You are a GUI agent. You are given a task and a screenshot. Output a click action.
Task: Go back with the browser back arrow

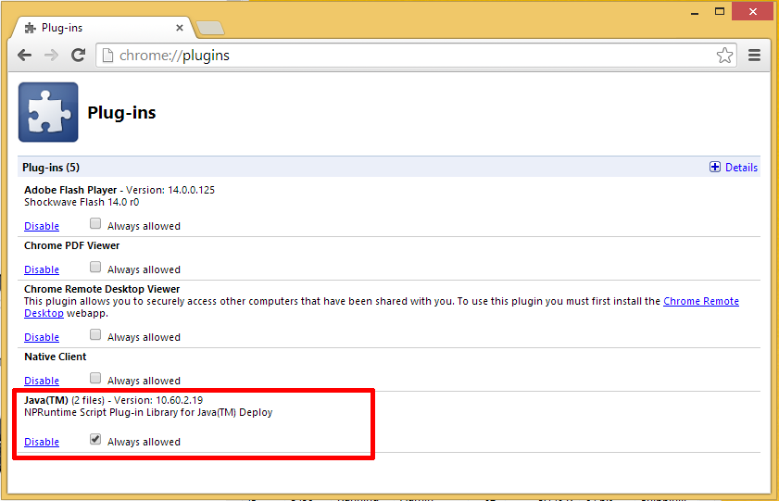pyautogui.click(x=24, y=56)
